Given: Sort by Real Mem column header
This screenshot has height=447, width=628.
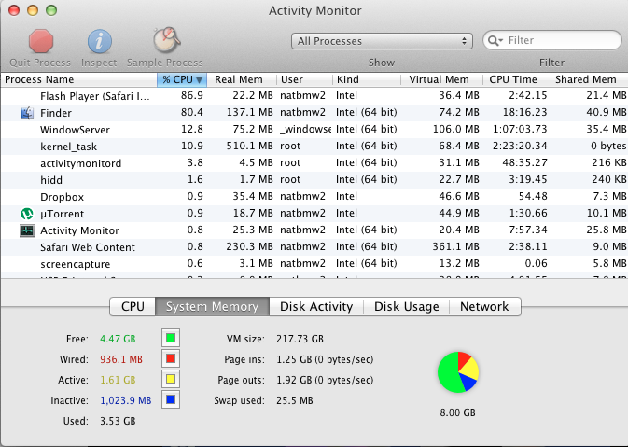Looking at the screenshot, I should coord(242,79).
